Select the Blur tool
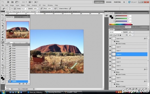 [x=3, y=48]
